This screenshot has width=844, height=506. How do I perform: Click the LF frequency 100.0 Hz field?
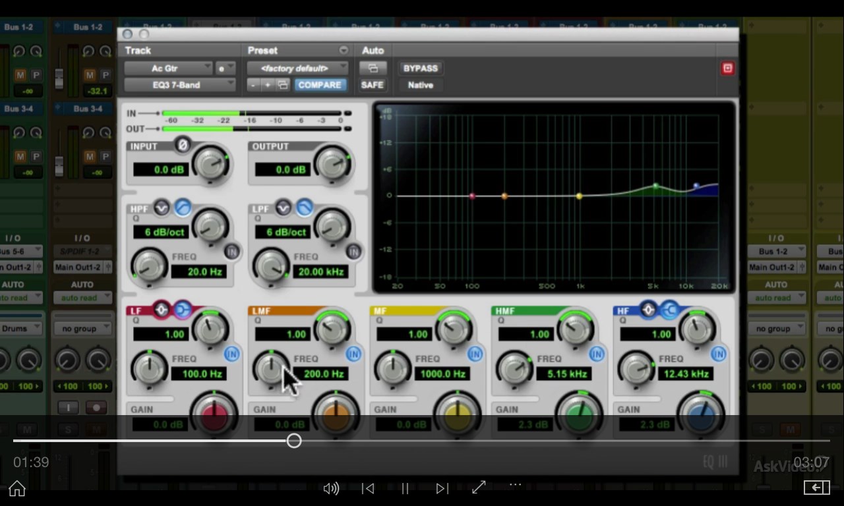click(199, 374)
